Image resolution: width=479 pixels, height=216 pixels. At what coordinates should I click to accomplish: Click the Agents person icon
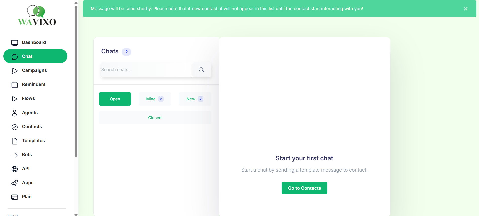15,113
